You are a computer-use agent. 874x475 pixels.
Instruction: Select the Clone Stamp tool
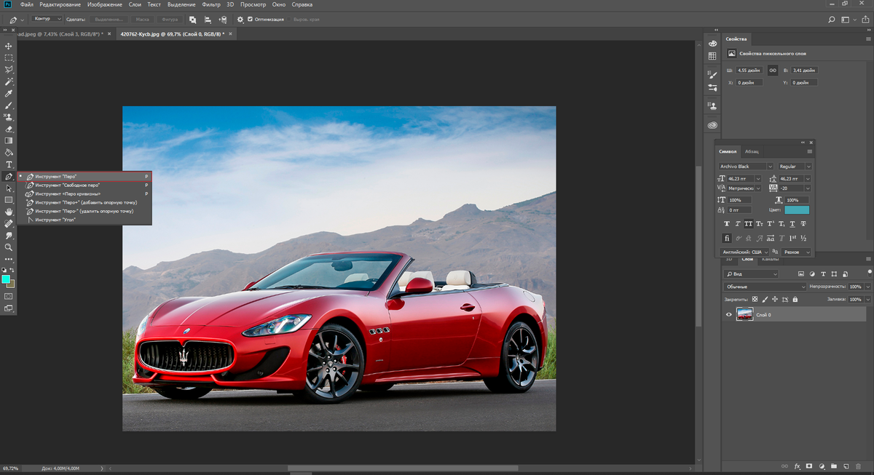[x=9, y=117]
